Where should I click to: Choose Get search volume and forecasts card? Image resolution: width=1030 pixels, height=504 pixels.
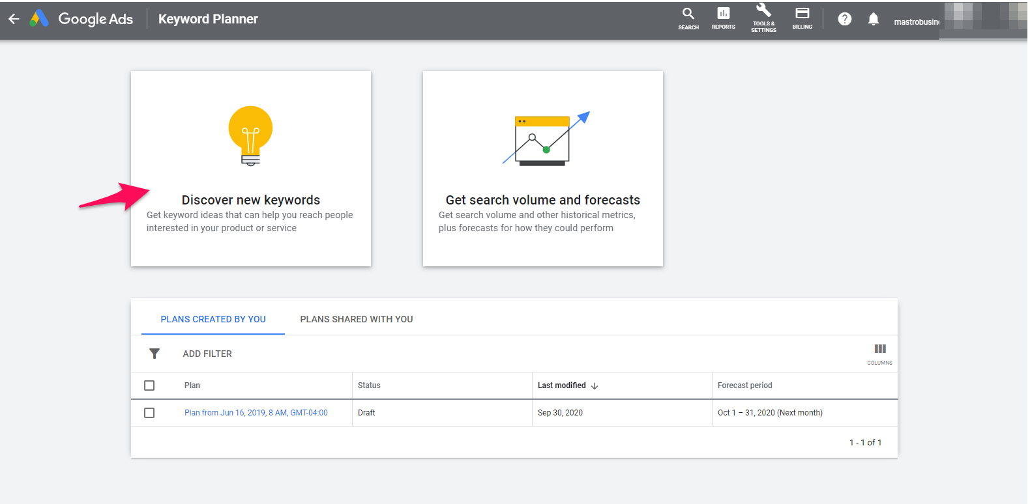point(543,169)
